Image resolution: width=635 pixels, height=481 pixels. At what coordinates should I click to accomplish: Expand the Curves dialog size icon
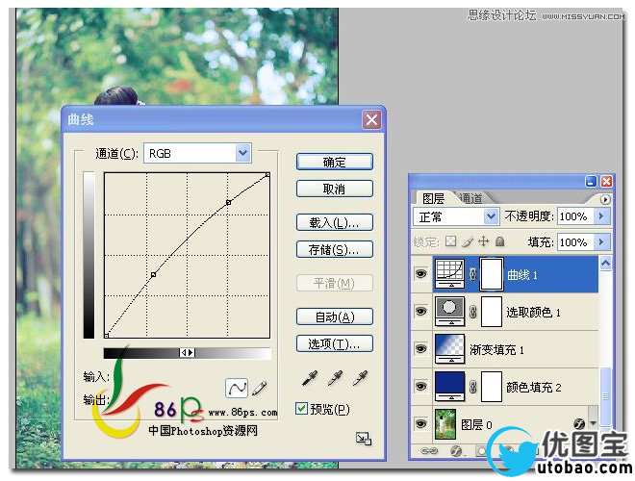pos(364,439)
